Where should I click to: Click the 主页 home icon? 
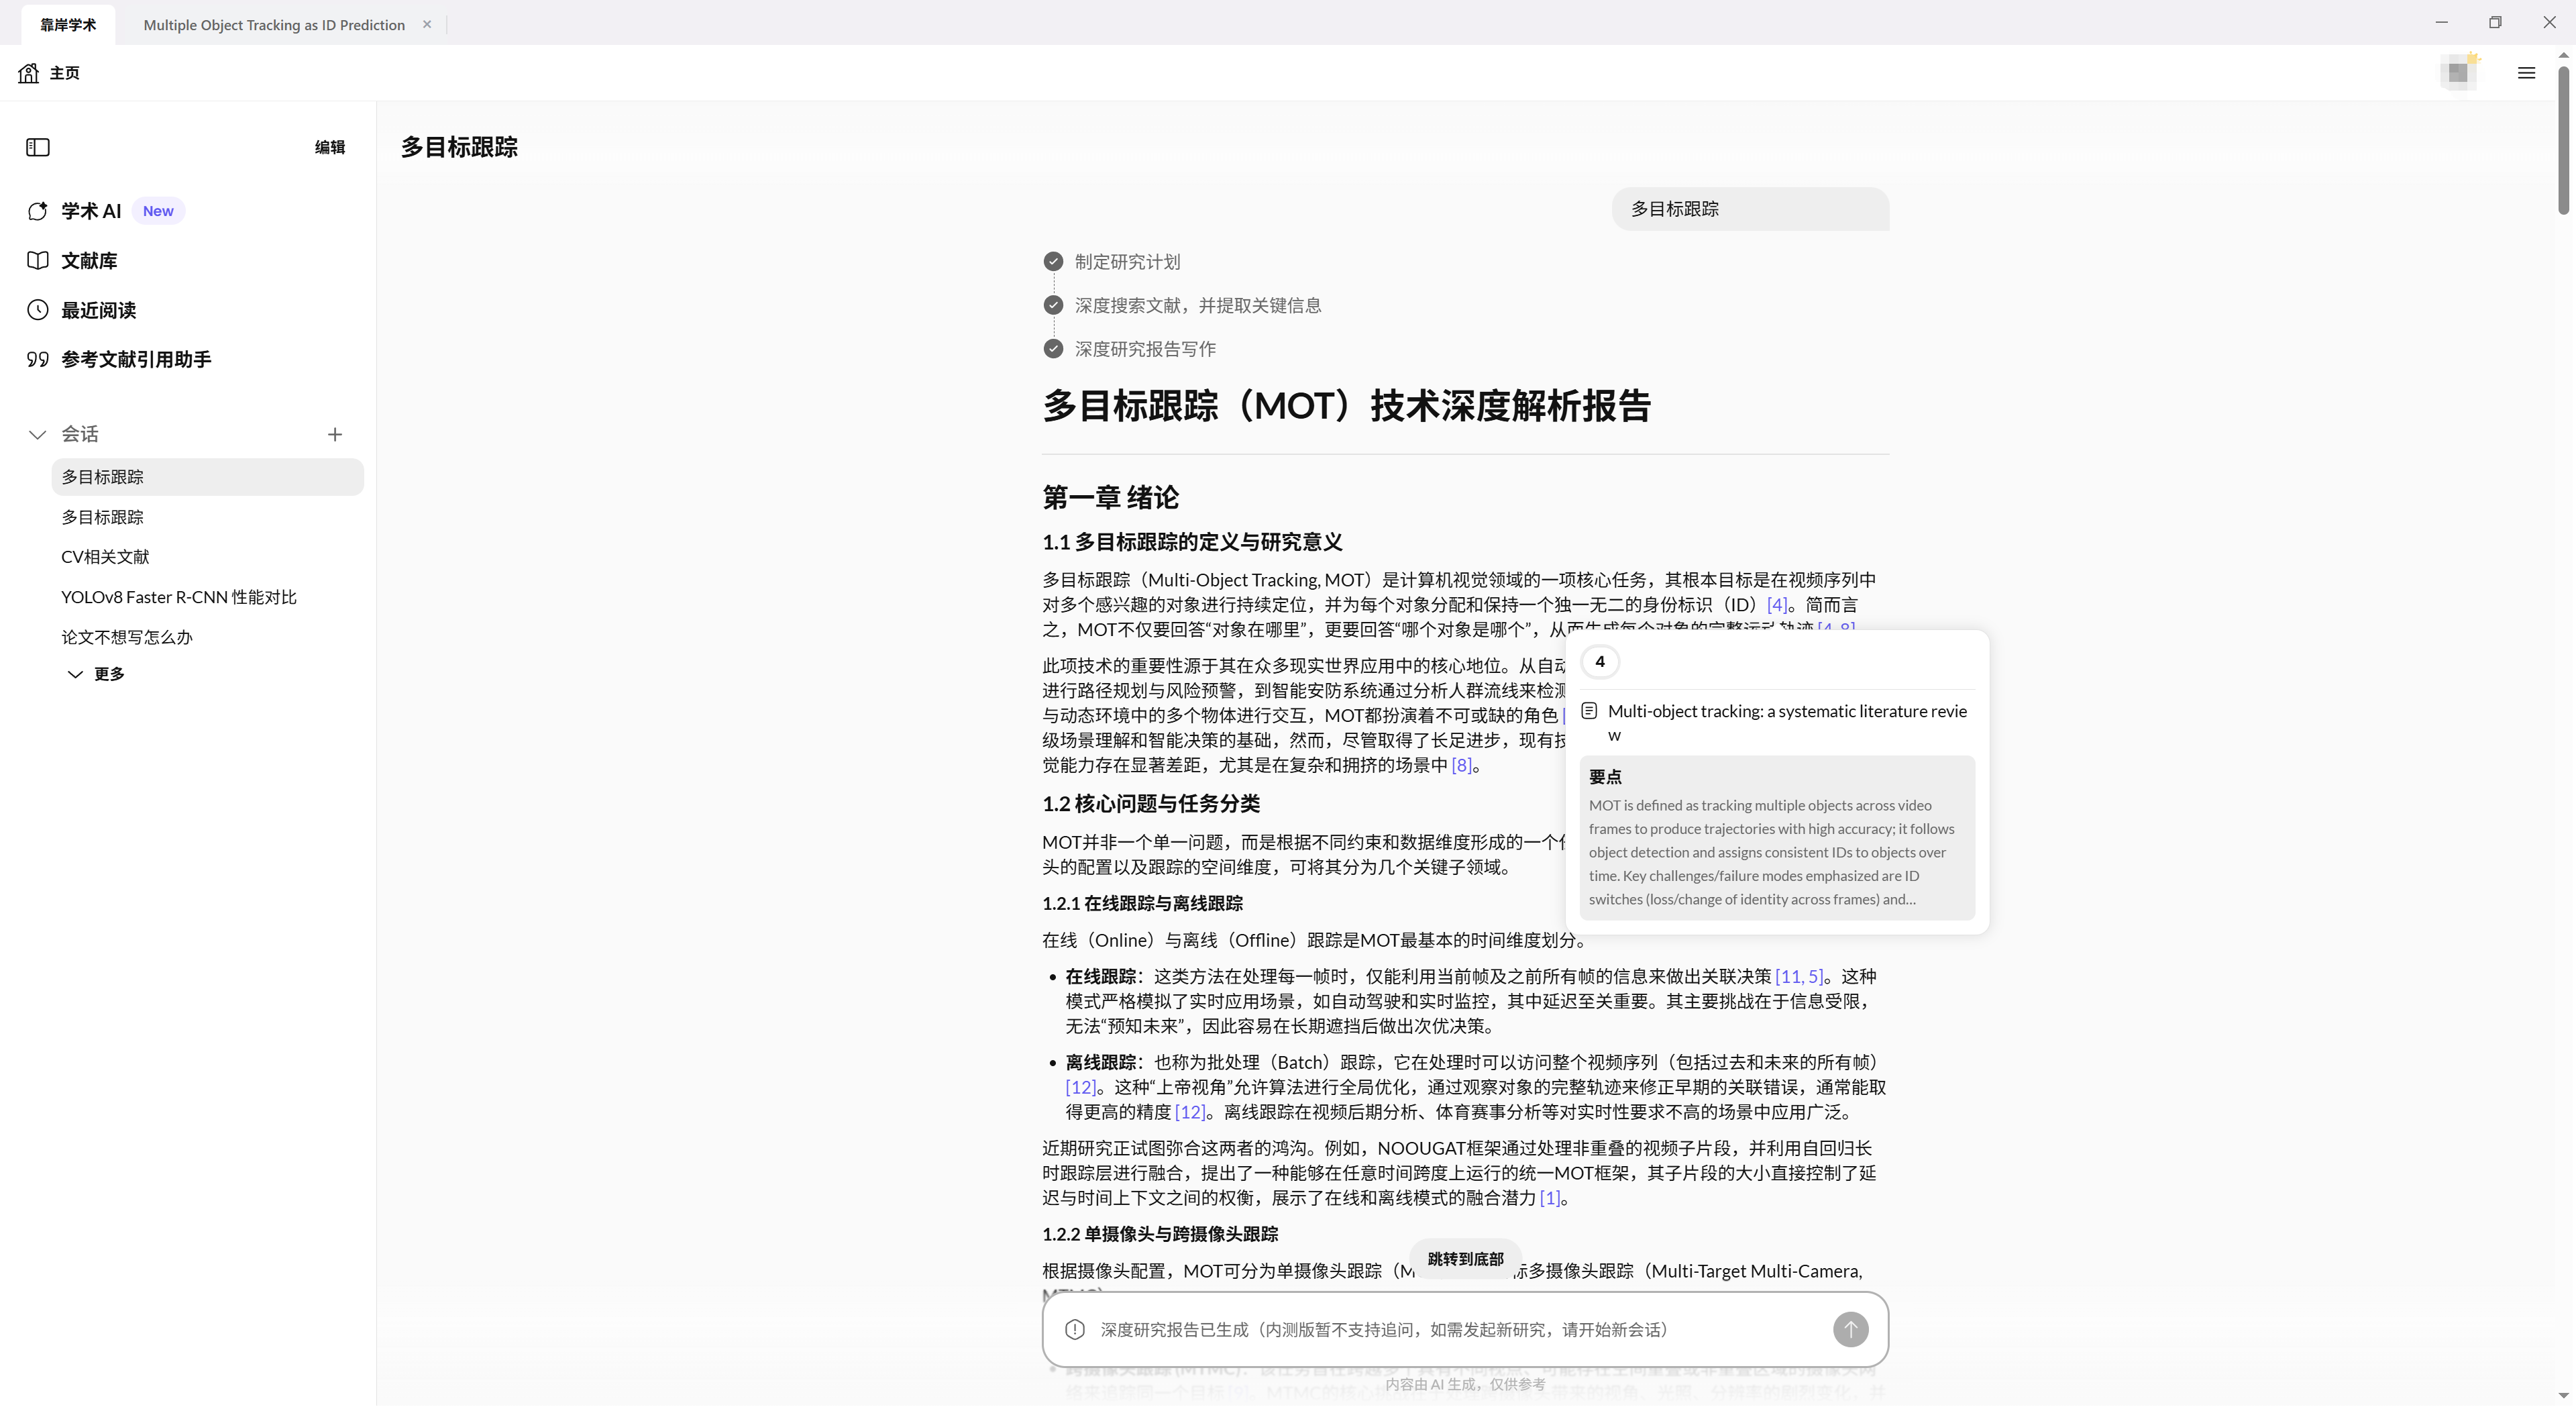[x=28, y=72]
